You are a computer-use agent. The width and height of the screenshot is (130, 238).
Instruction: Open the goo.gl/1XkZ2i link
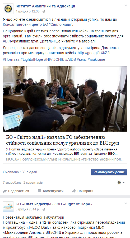pyautogui.click(x=94, y=53)
